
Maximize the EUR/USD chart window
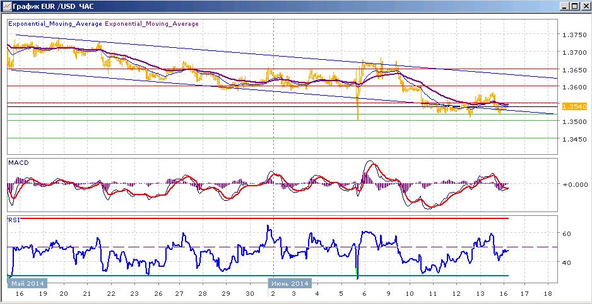(574, 6)
